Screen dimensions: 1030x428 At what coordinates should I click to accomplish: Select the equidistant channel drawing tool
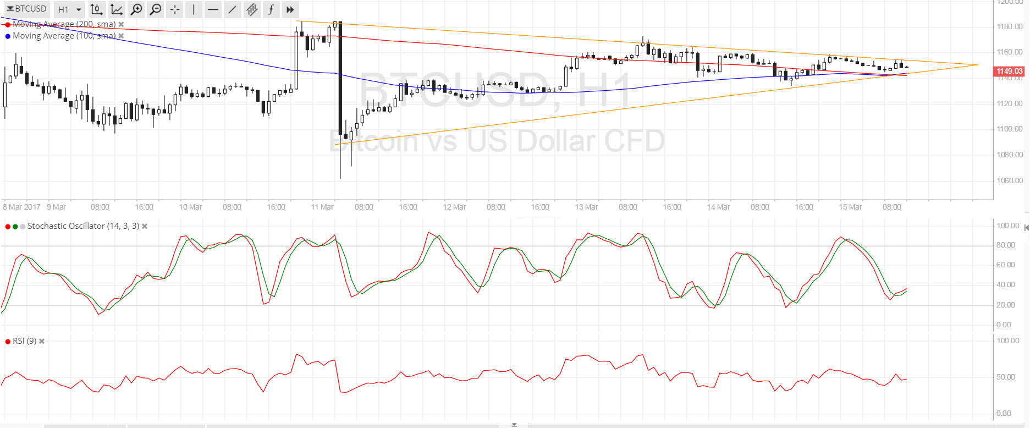pyautogui.click(x=252, y=9)
